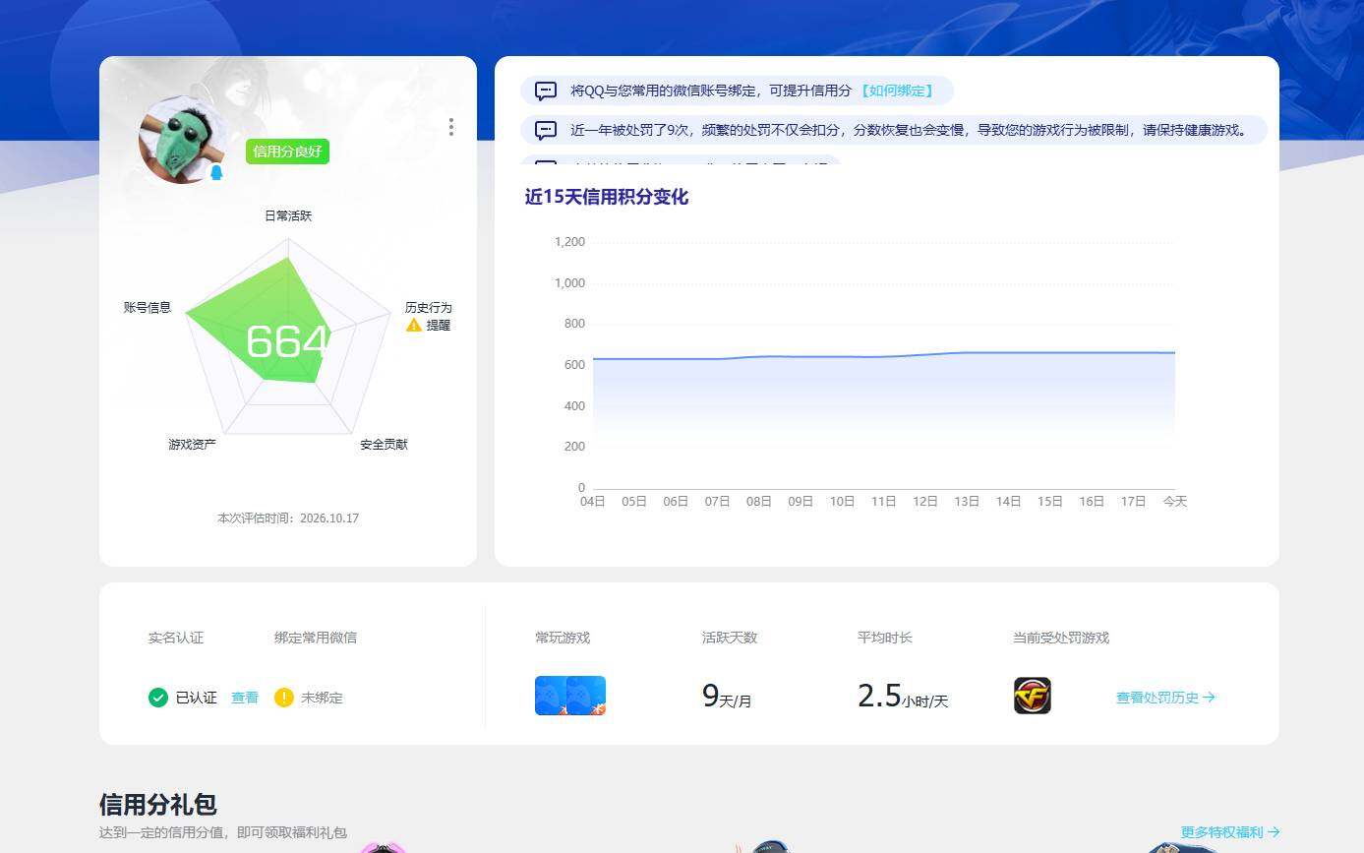
Task: Click the green 信用分良好 badge
Action: 287,152
